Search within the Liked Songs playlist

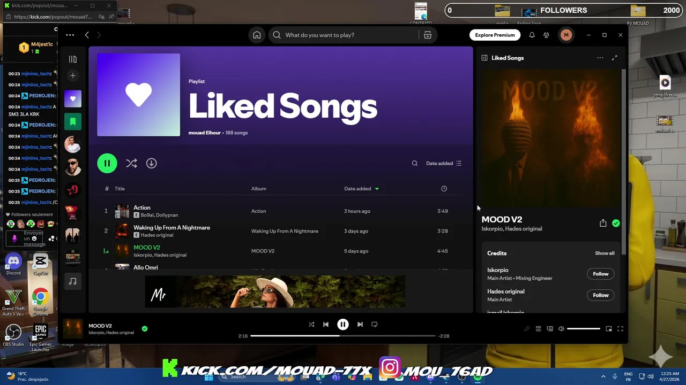pos(414,163)
